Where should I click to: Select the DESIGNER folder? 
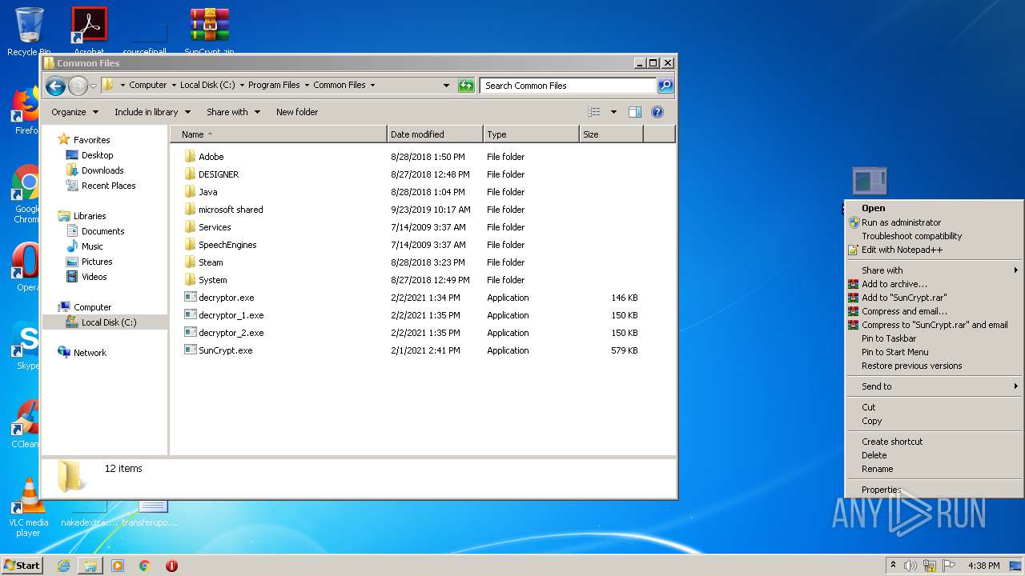pyautogui.click(x=218, y=174)
